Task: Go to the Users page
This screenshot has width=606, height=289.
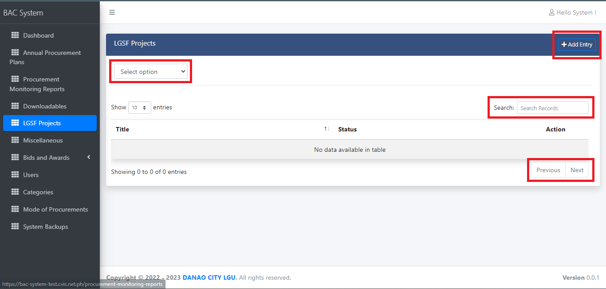Action: pos(50,175)
